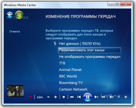Maximize the Windows Media Center window
The image size is (136, 108).
tap(117, 4)
